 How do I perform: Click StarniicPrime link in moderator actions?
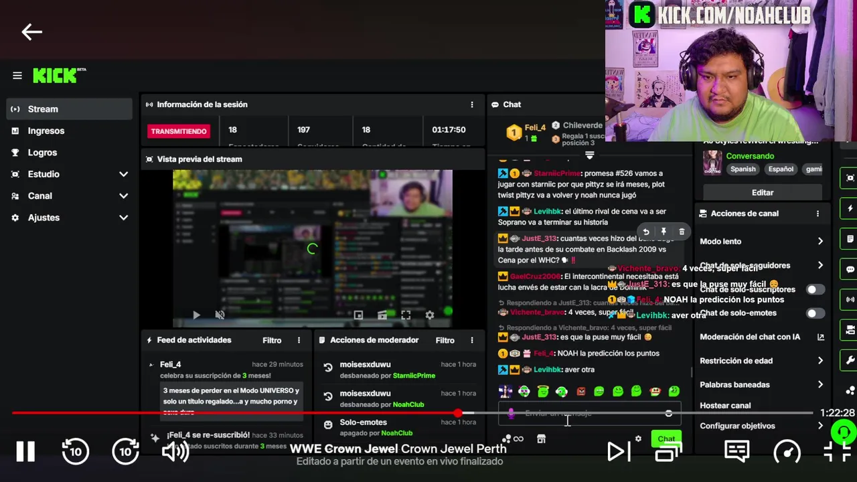pyautogui.click(x=414, y=376)
